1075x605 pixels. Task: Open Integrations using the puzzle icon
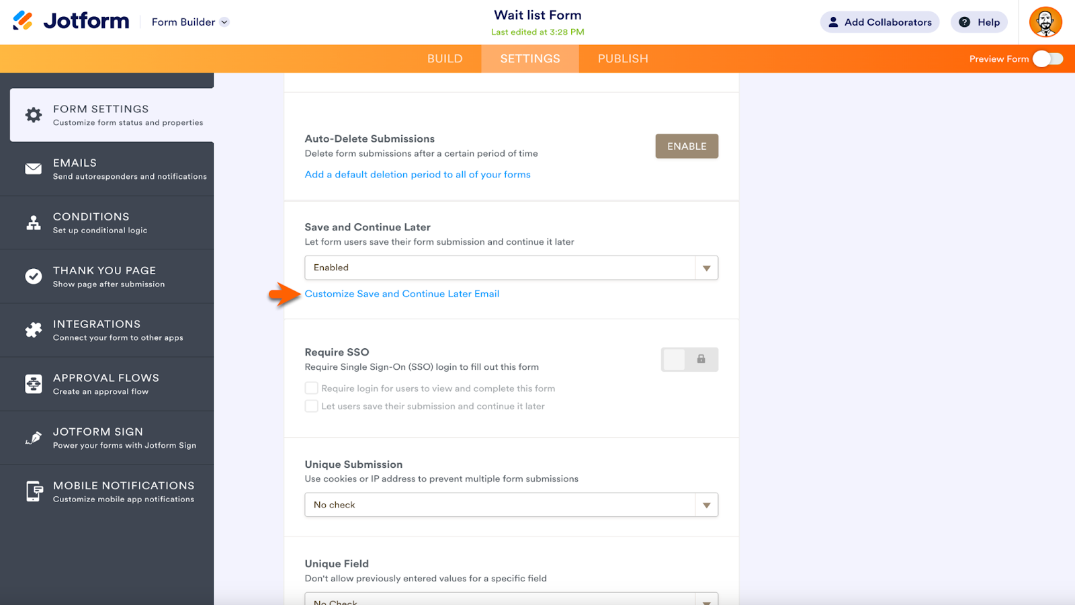tap(34, 330)
